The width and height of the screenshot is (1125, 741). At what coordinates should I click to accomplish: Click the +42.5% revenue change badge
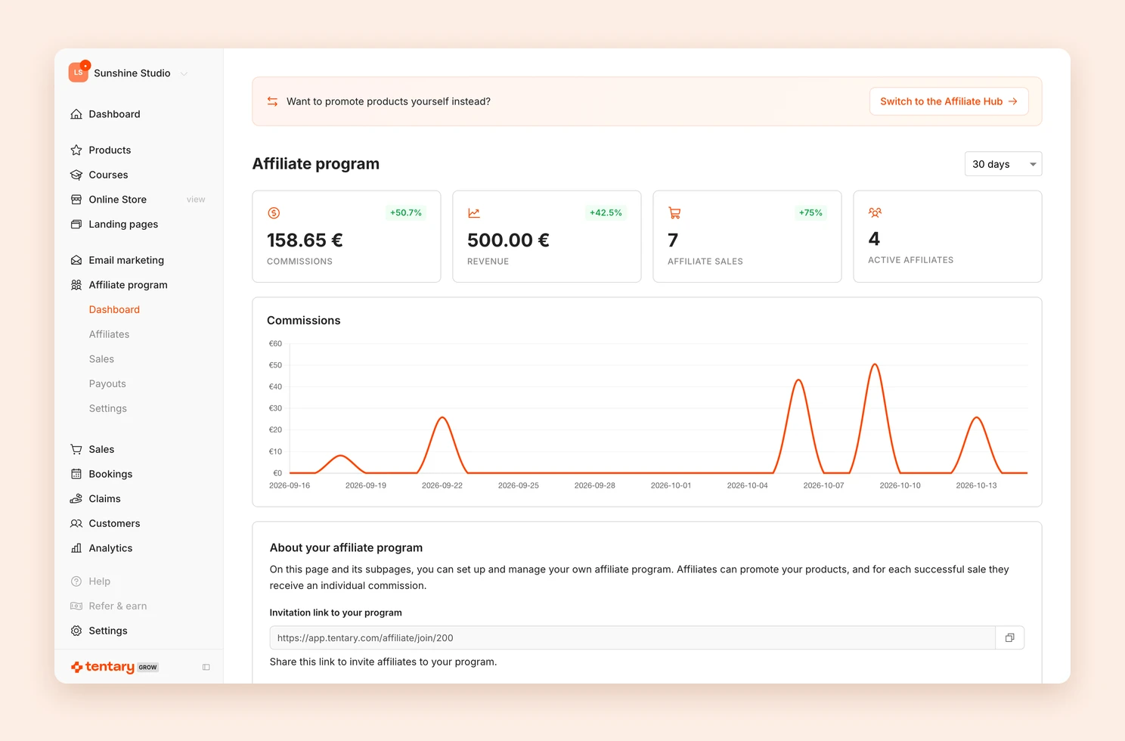[606, 213]
